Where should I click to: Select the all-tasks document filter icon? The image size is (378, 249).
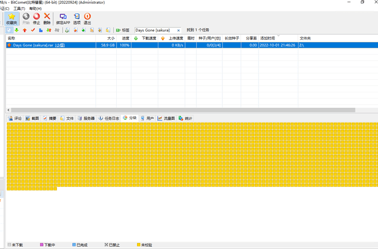coord(9,30)
